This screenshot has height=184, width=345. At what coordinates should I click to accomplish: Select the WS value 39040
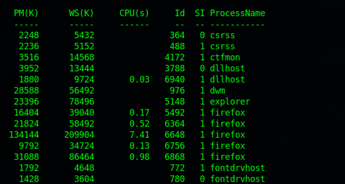pos(82,112)
